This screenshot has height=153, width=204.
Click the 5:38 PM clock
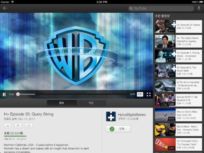click(102, 2)
